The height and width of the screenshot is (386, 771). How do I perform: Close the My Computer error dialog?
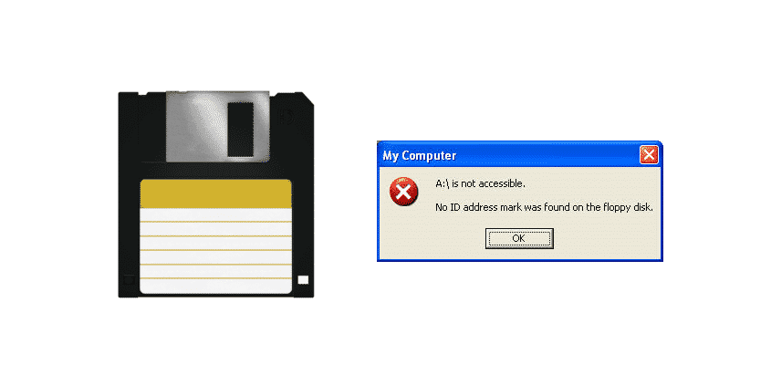click(x=649, y=155)
